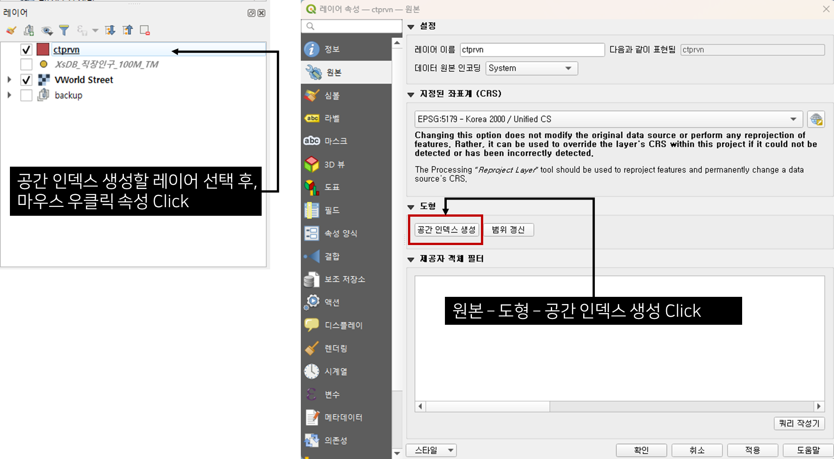Switch to the 의존성 tab
This screenshot has width=834, height=459.
click(346, 441)
